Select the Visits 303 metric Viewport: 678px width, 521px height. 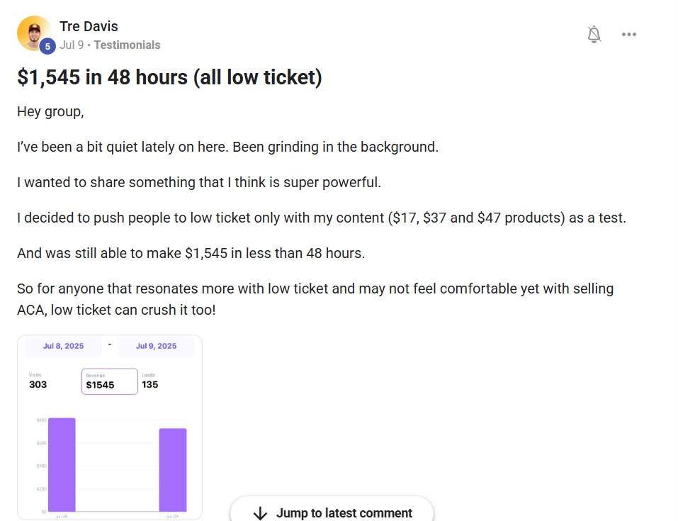38,381
